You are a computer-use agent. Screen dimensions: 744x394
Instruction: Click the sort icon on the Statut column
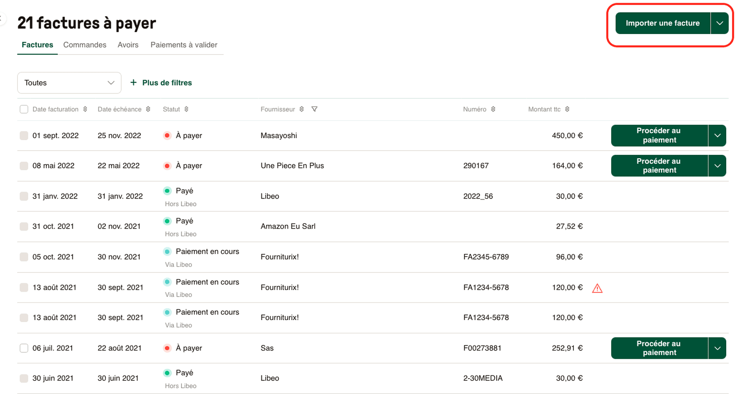coord(186,109)
